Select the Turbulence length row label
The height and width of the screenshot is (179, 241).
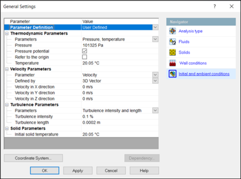(32, 123)
